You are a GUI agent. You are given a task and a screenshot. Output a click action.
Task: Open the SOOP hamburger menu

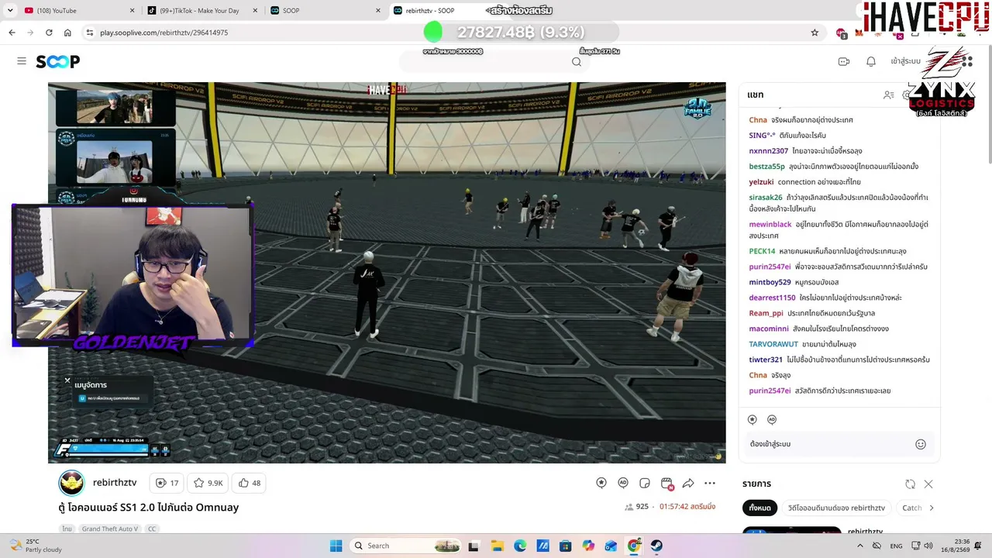[x=22, y=61]
